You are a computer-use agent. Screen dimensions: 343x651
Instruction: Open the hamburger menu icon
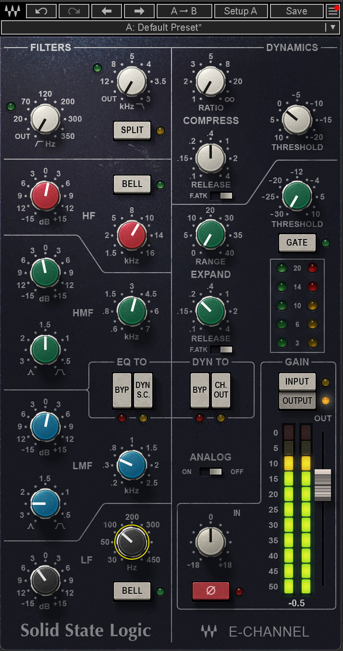click(x=332, y=11)
